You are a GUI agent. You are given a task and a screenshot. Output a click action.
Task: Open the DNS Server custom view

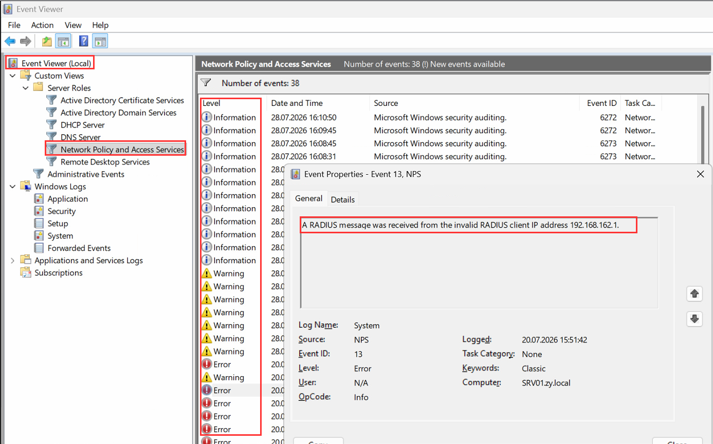[x=80, y=137]
